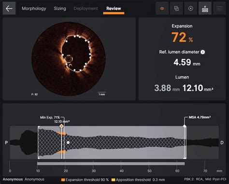Click the Lumen area 12.10 mm² value
The image size is (229, 184).
tap(198, 88)
